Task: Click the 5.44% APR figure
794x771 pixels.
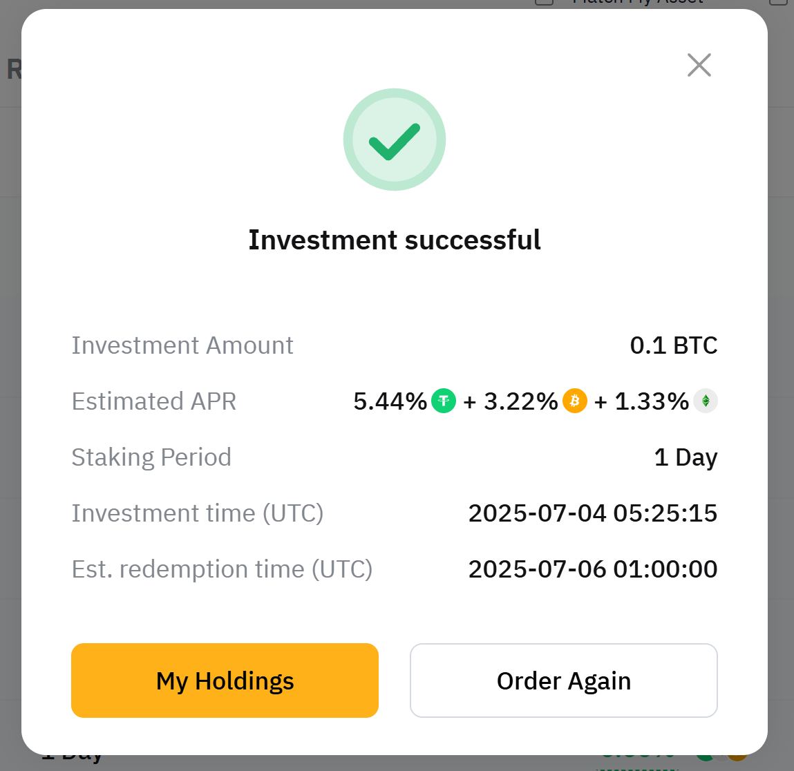Action: pos(390,401)
